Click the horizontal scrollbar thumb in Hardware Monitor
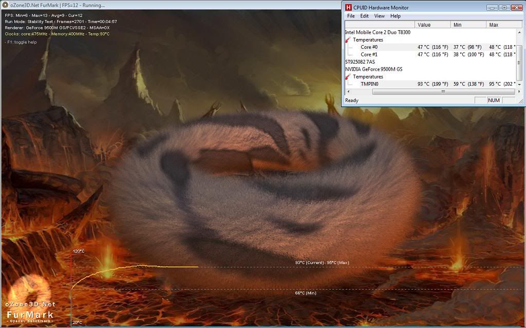 pos(443,91)
